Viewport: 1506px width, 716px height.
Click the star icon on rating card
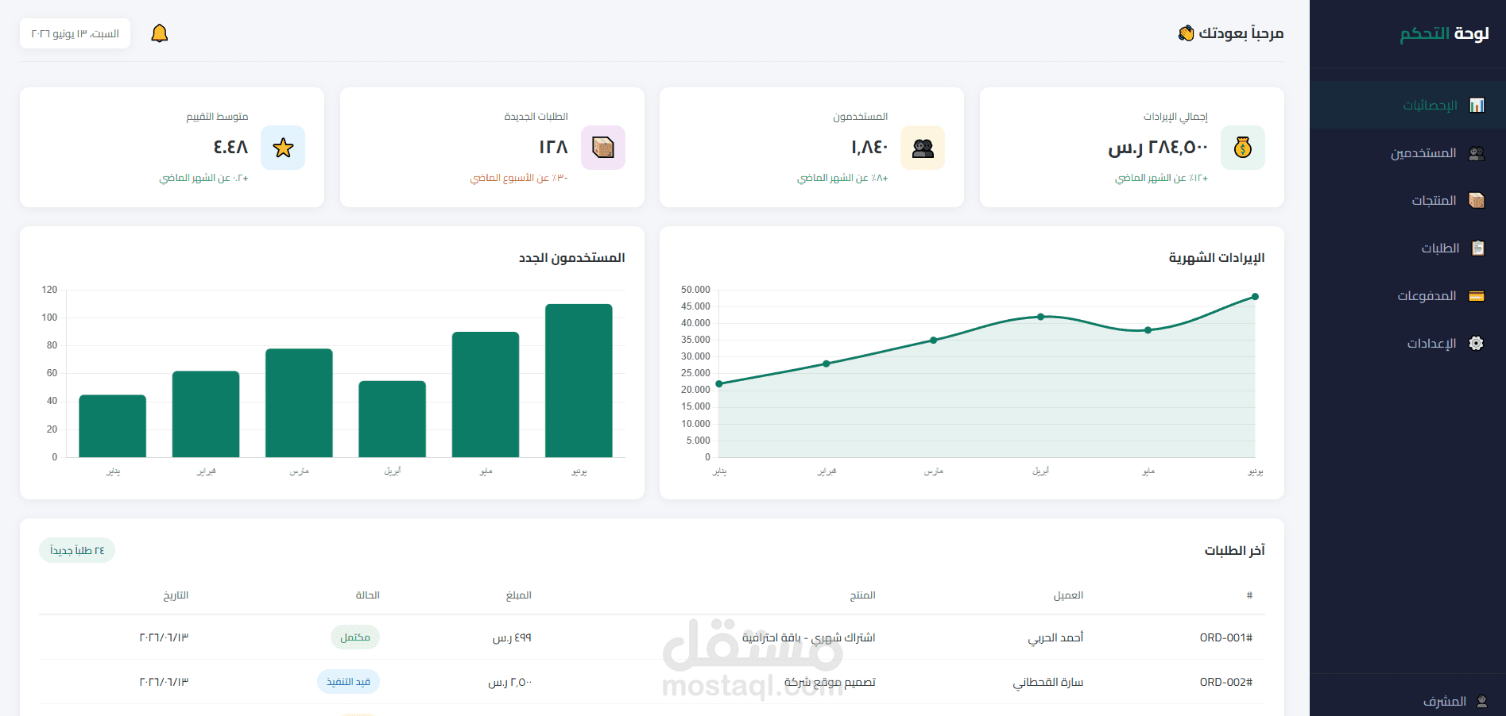pyautogui.click(x=283, y=148)
